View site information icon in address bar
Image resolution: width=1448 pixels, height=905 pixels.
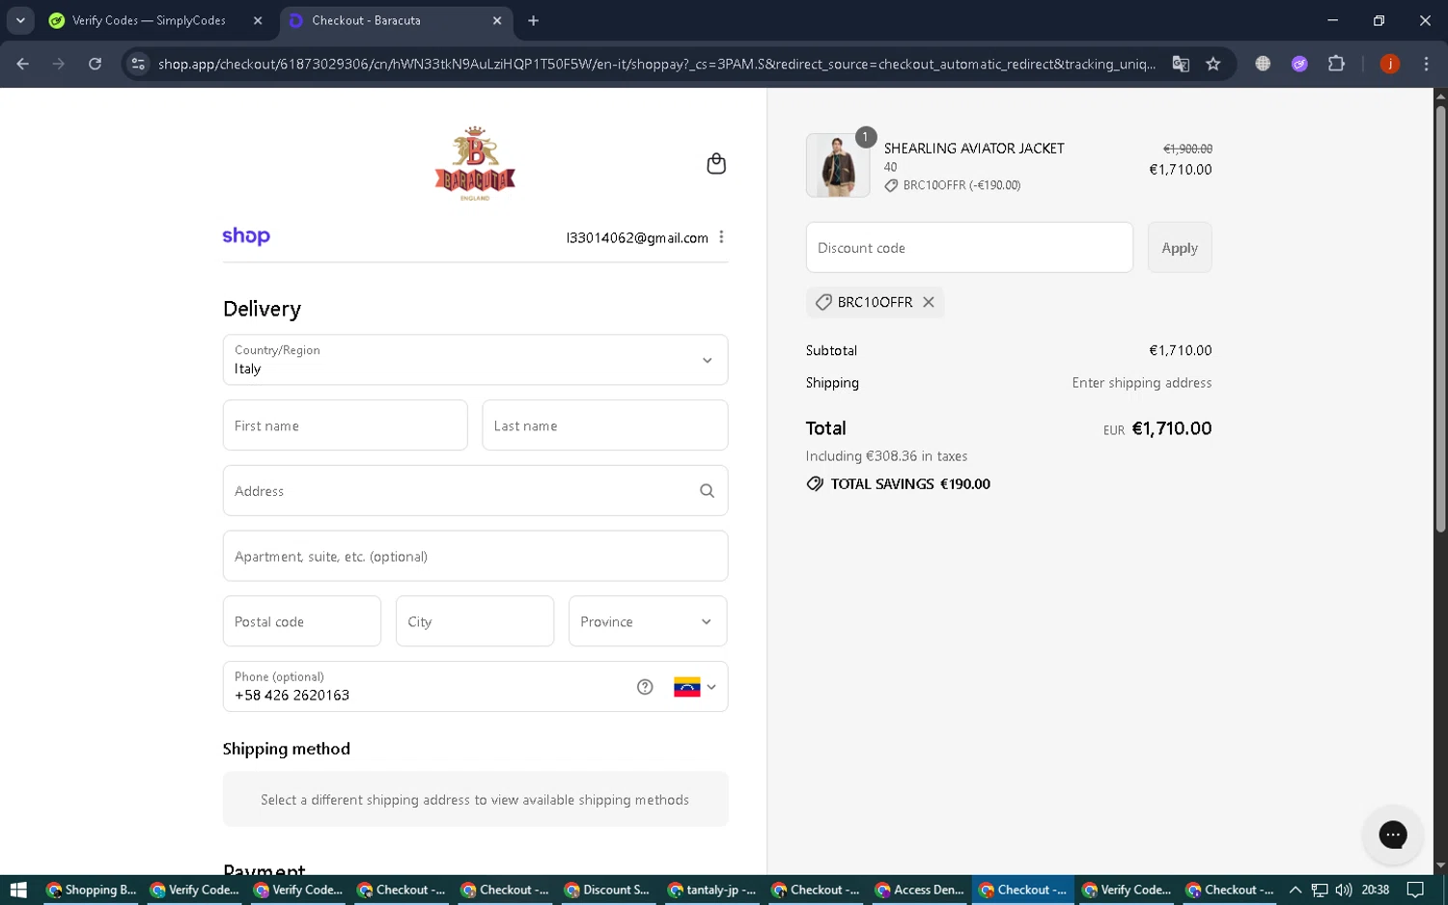coord(138,64)
